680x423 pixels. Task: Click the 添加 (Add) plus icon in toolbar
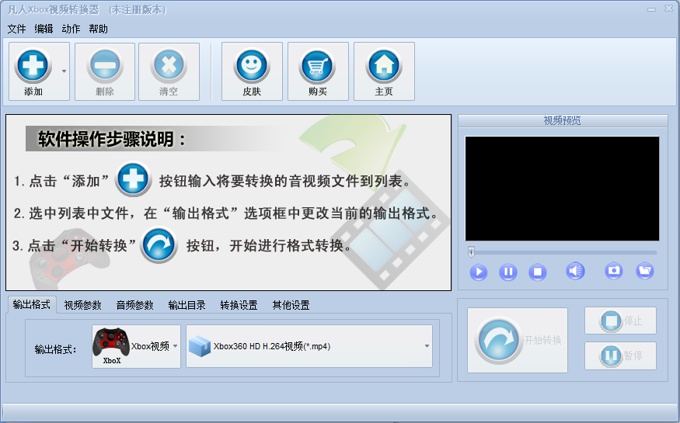coord(33,66)
